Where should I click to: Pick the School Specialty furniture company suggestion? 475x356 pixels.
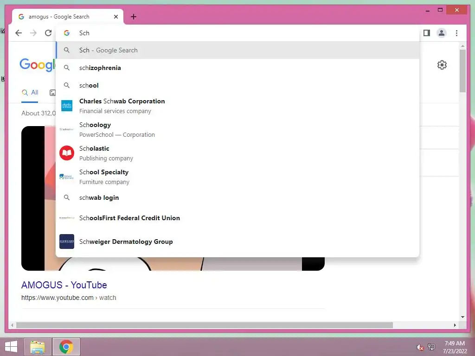pyautogui.click(x=238, y=177)
